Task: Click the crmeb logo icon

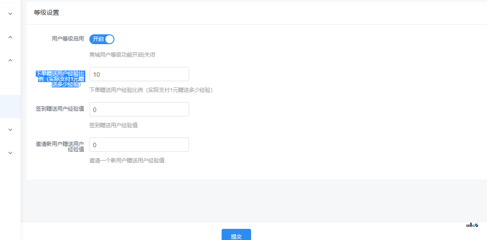Action: [x=472, y=225]
